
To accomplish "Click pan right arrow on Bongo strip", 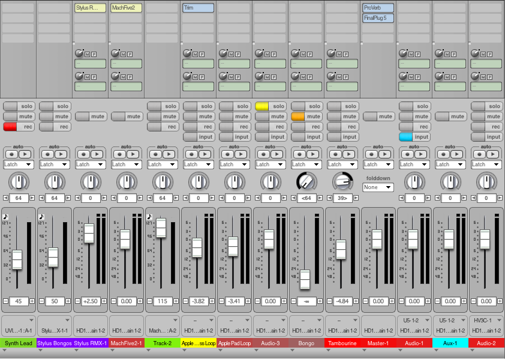I will [x=320, y=198].
